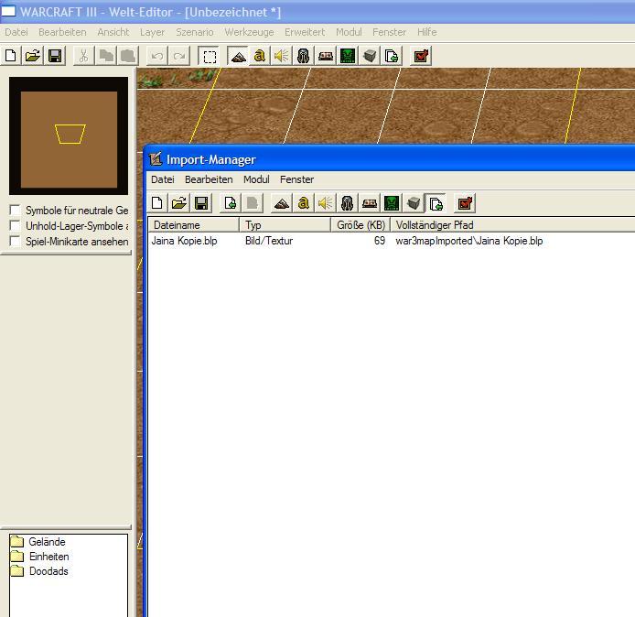Open the AI Editor icon in Import-Manager toolbar
The width and height of the screenshot is (635, 617).
[392, 203]
